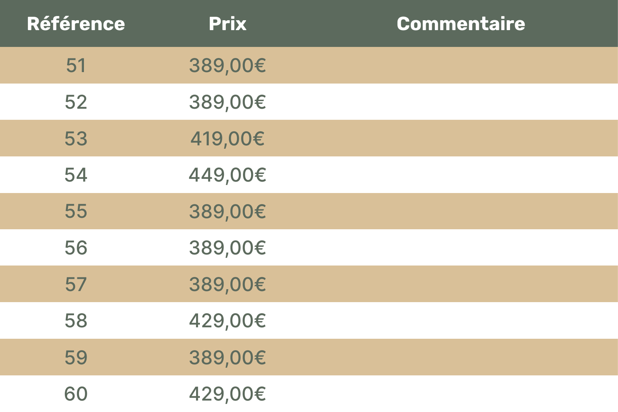This screenshot has height=412, width=618.
Task: Select reference number 52
Action: 76,102
